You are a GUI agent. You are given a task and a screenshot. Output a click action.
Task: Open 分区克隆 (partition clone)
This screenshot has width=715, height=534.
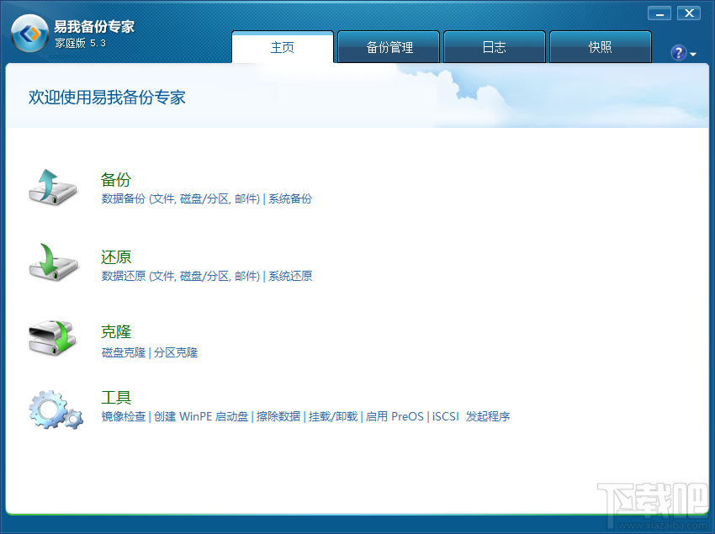177,352
